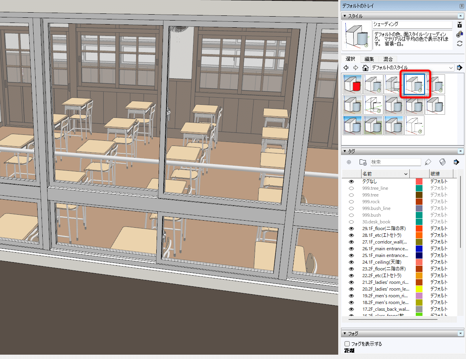Go back in style browser
The height and width of the screenshot is (359, 466).
(346, 68)
